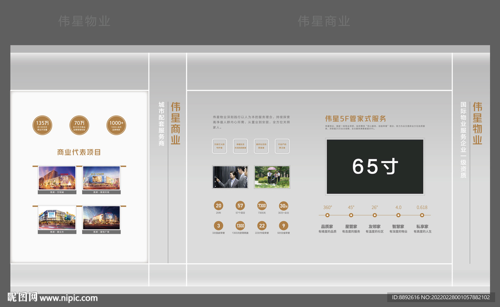Select the circle showing 7300
Viewport: 500px width, 307px height.
(x=262, y=205)
